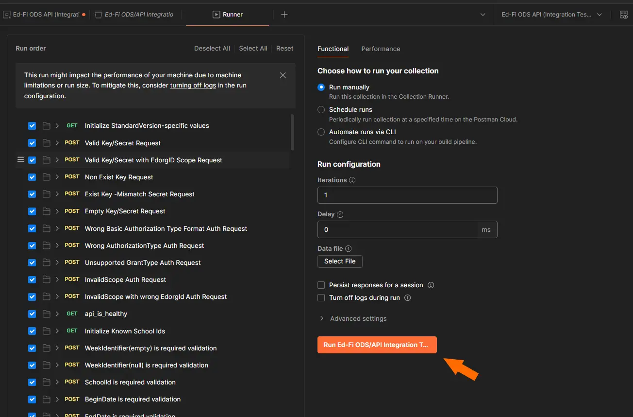This screenshot has height=417, width=633.
Task: Run Ed-Fi ODS/API Integration Tests button
Action: point(377,345)
